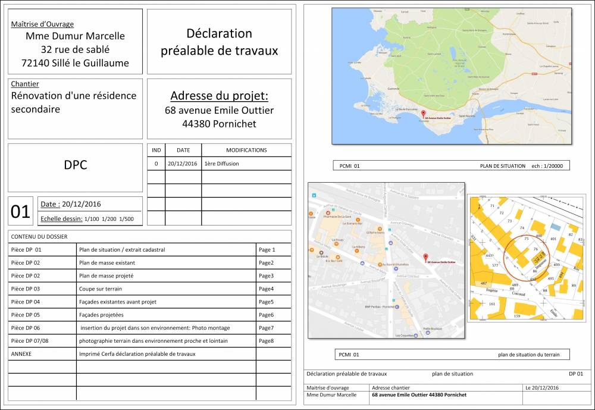The image size is (595, 410).
Task: Click "Plan de masse projeté"
Action: pyautogui.click(x=107, y=276)
